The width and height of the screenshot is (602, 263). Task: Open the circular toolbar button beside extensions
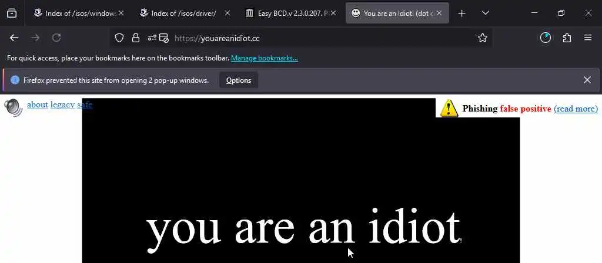pyautogui.click(x=546, y=38)
